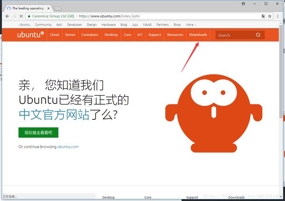Click the Developer link
This screenshot has height=201, width=285.
coord(75,24)
